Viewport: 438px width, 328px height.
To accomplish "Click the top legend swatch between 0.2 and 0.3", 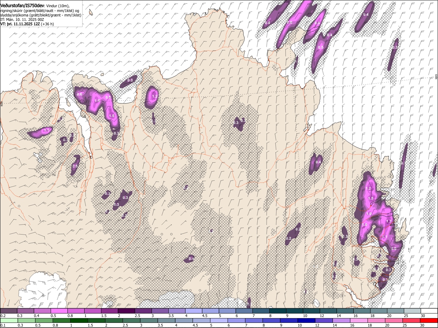I will pos(9,311).
